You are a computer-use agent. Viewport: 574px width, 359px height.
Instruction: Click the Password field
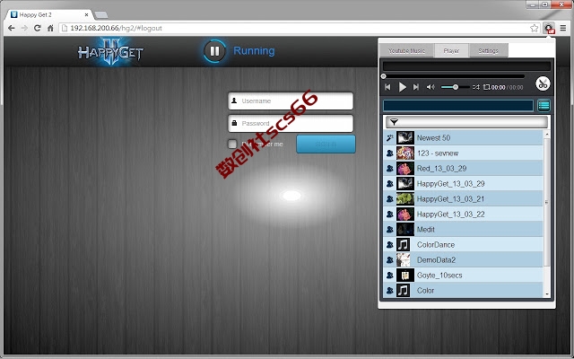(x=291, y=124)
